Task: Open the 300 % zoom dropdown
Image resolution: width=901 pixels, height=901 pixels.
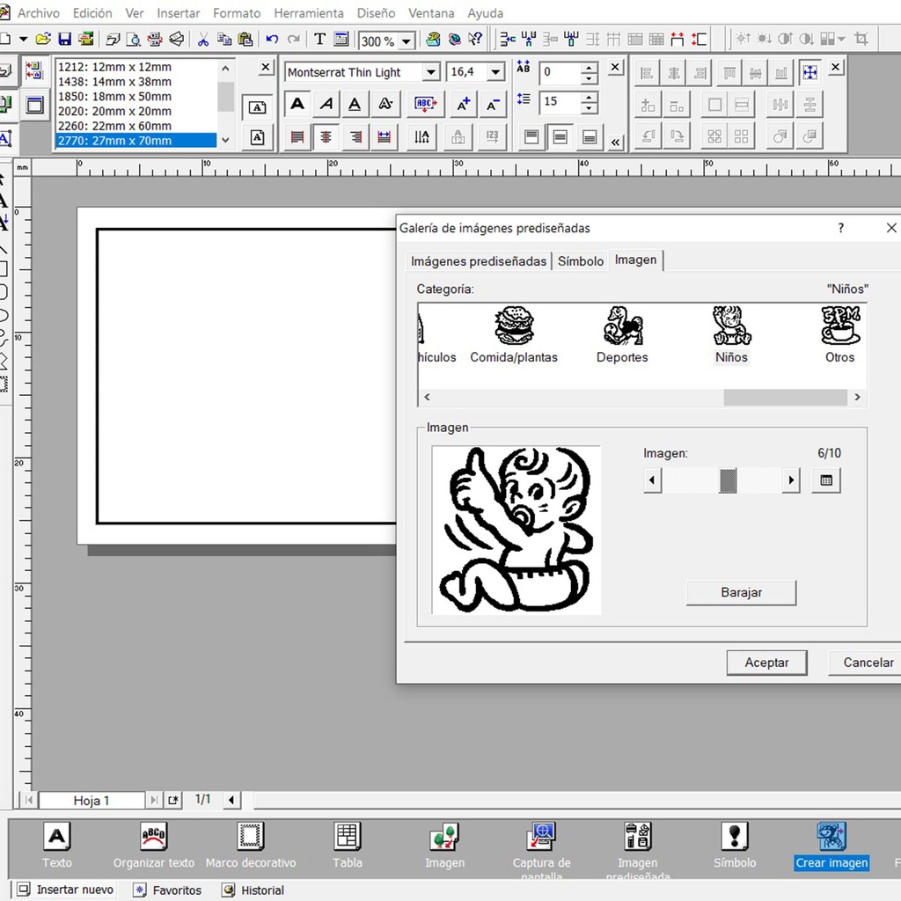Action: click(x=407, y=40)
